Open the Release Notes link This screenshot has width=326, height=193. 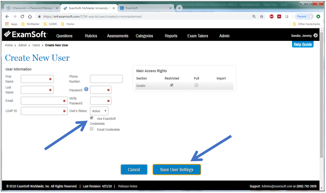128,186
